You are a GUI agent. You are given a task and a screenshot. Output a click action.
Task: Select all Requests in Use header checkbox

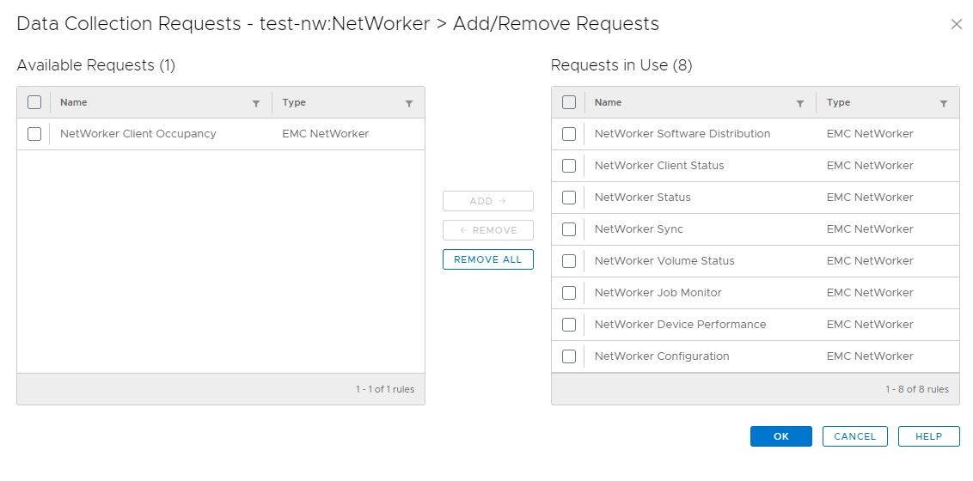[x=569, y=102]
